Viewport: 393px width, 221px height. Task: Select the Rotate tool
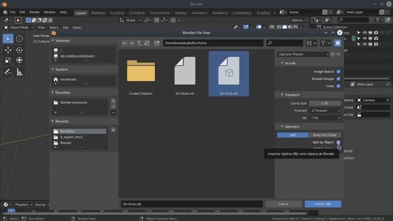tap(19, 50)
